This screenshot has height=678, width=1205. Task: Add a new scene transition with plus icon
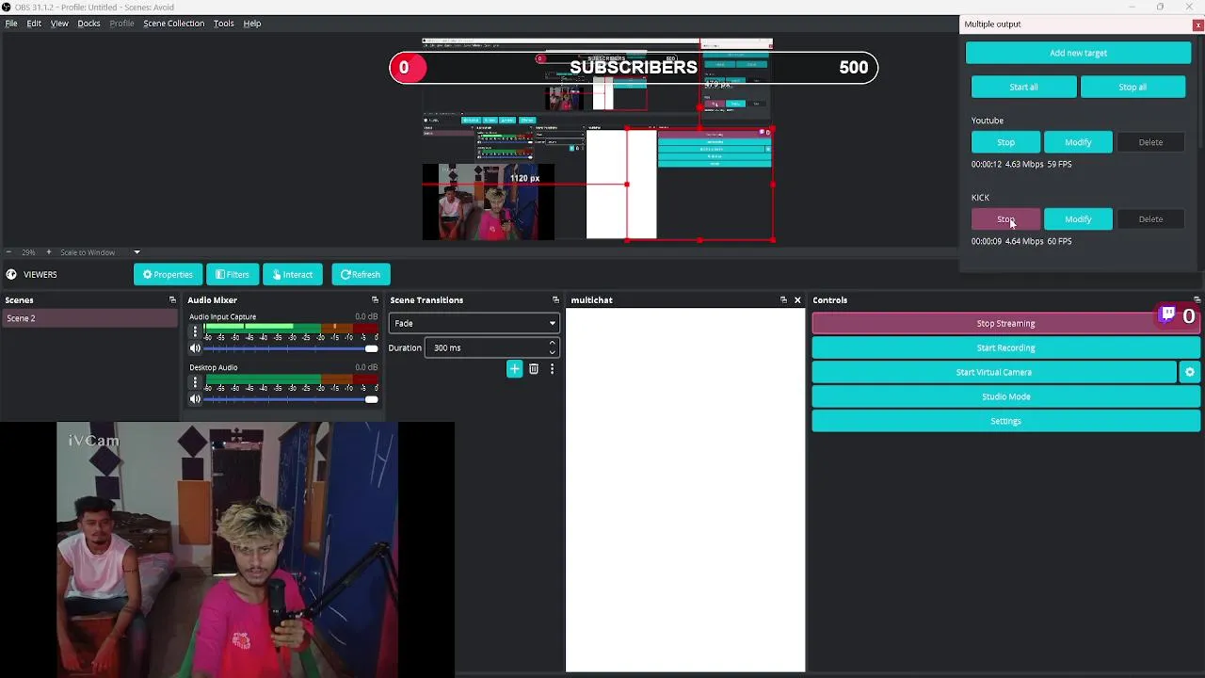click(514, 369)
